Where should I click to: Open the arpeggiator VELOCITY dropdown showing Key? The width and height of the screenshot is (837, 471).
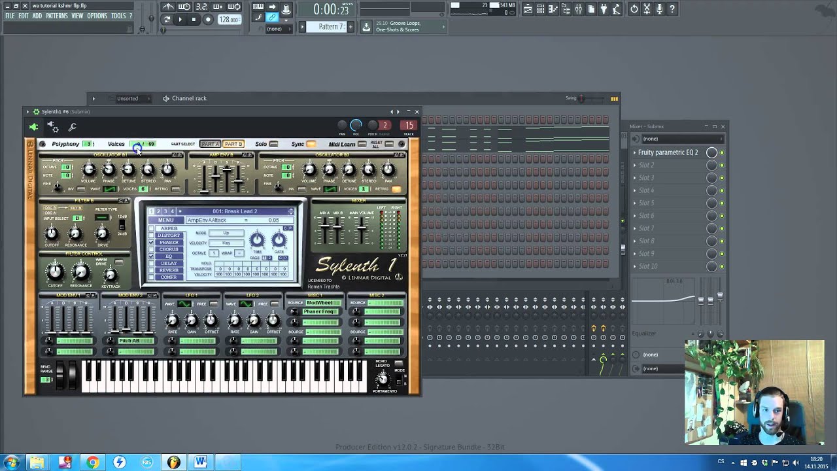(226, 243)
